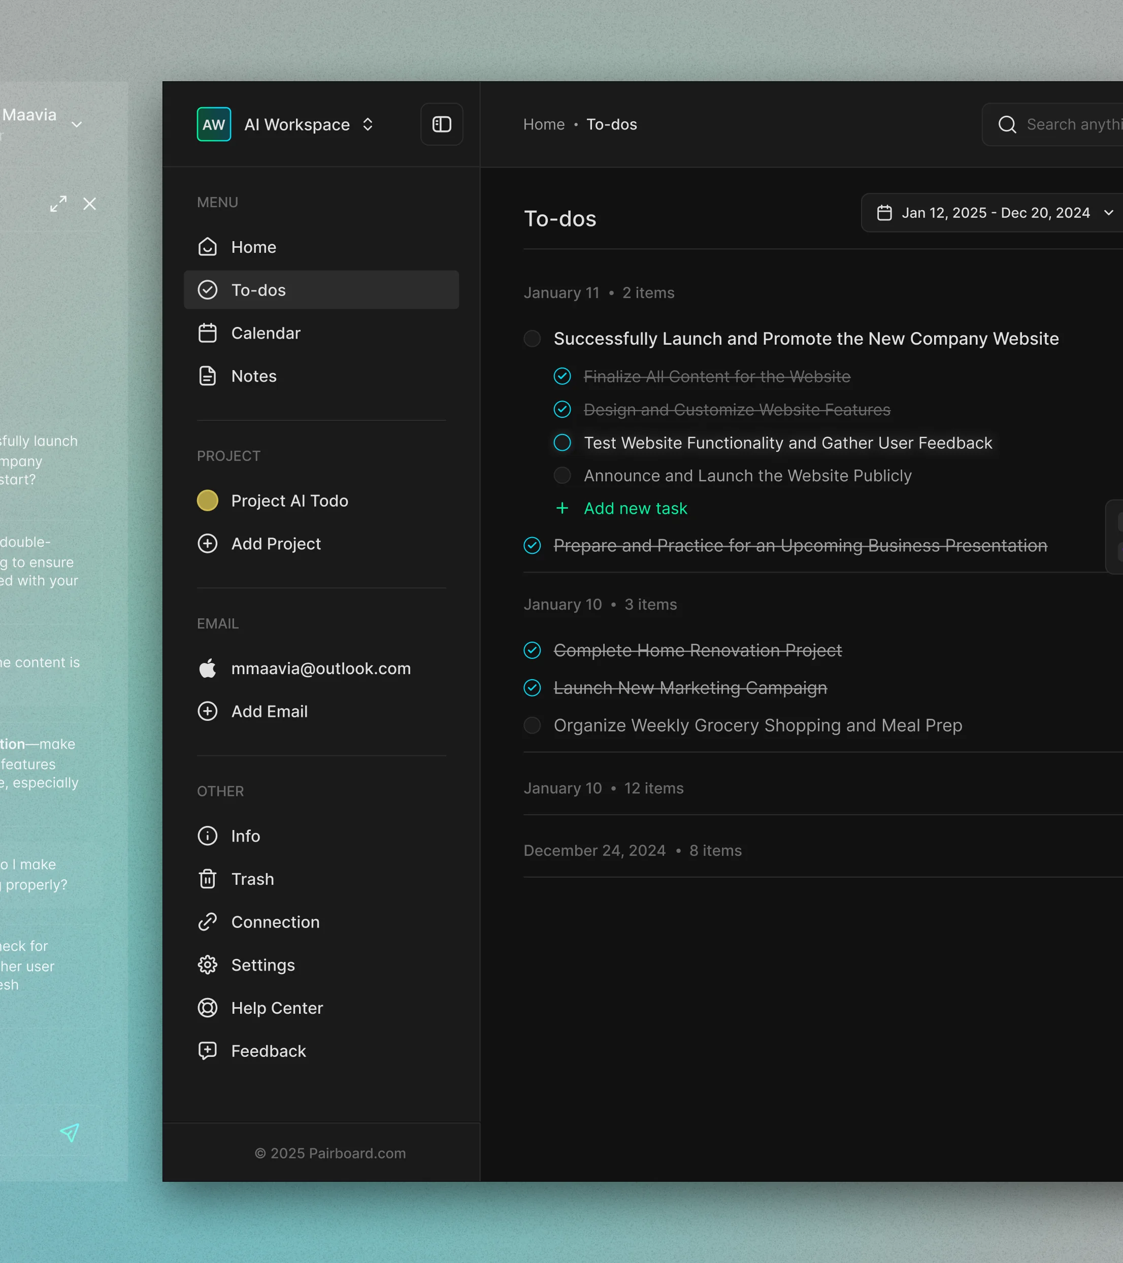The height and width of the screenshot is (1263, 1123).
Task: Open Info label in sidebar
Action: tap(245, 836)
